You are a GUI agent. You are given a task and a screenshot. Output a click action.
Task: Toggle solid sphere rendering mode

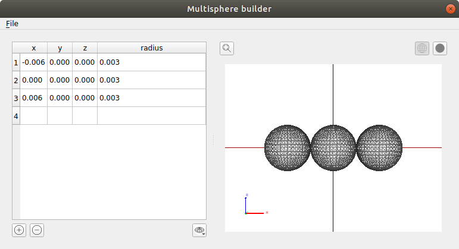point(440,48)
